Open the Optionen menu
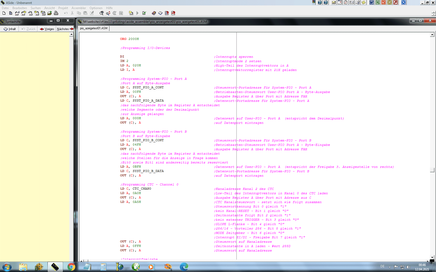436x272 pixels. (96, 8)
